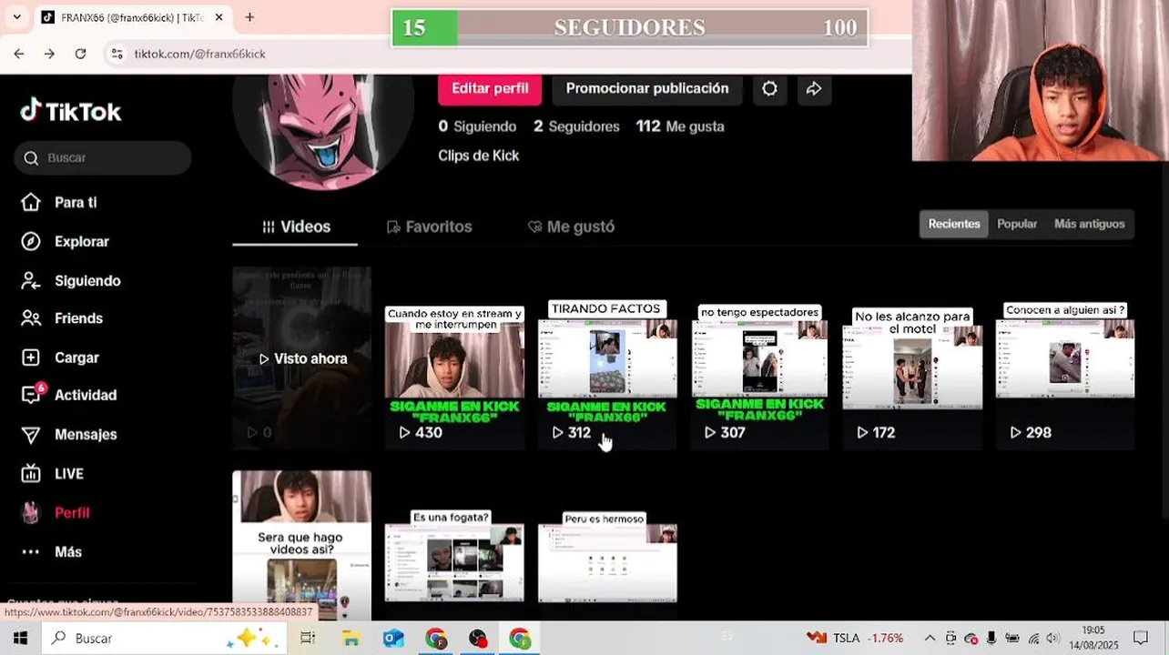Viewport: 1169px width, 655px height.
Task: Click the TSLA stock widget
Action: [855, 638]
